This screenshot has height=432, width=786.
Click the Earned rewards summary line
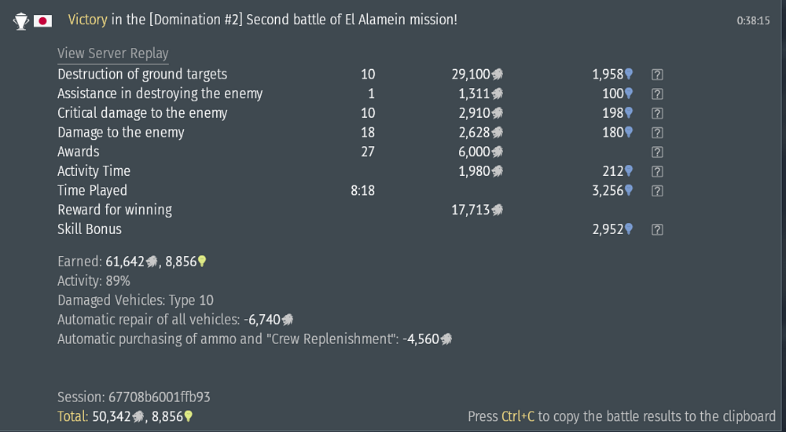(132, 262)
